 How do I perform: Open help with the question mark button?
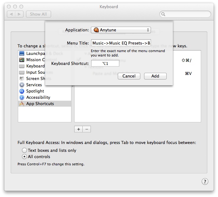(x=205, y=182)
